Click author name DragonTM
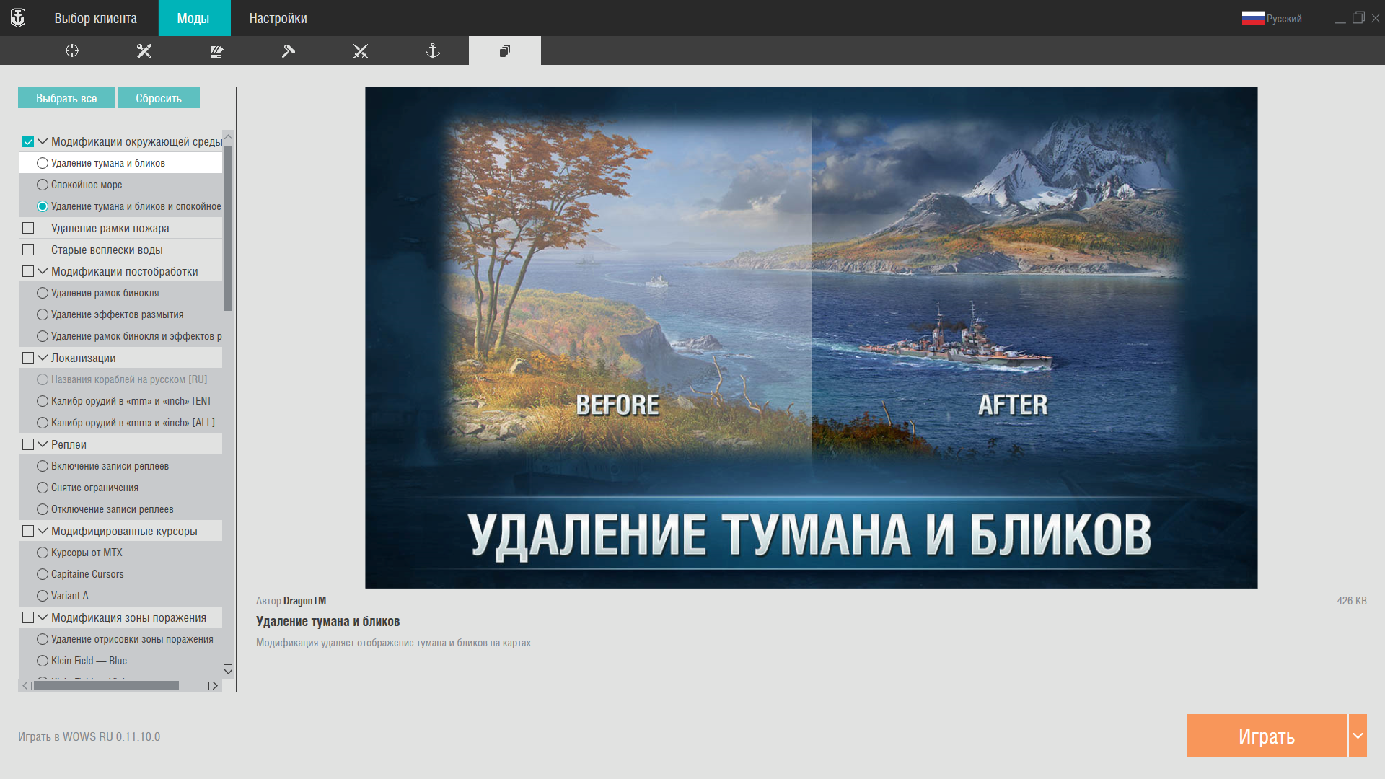This screenshot has width=1385, height=779. (304, 601)
